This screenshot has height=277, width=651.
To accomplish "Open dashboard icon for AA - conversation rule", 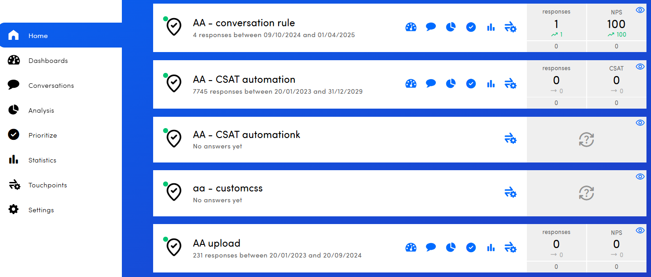I will (411, 27).
